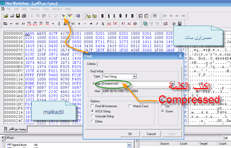Select the L (long) data type button

[114, 16]
